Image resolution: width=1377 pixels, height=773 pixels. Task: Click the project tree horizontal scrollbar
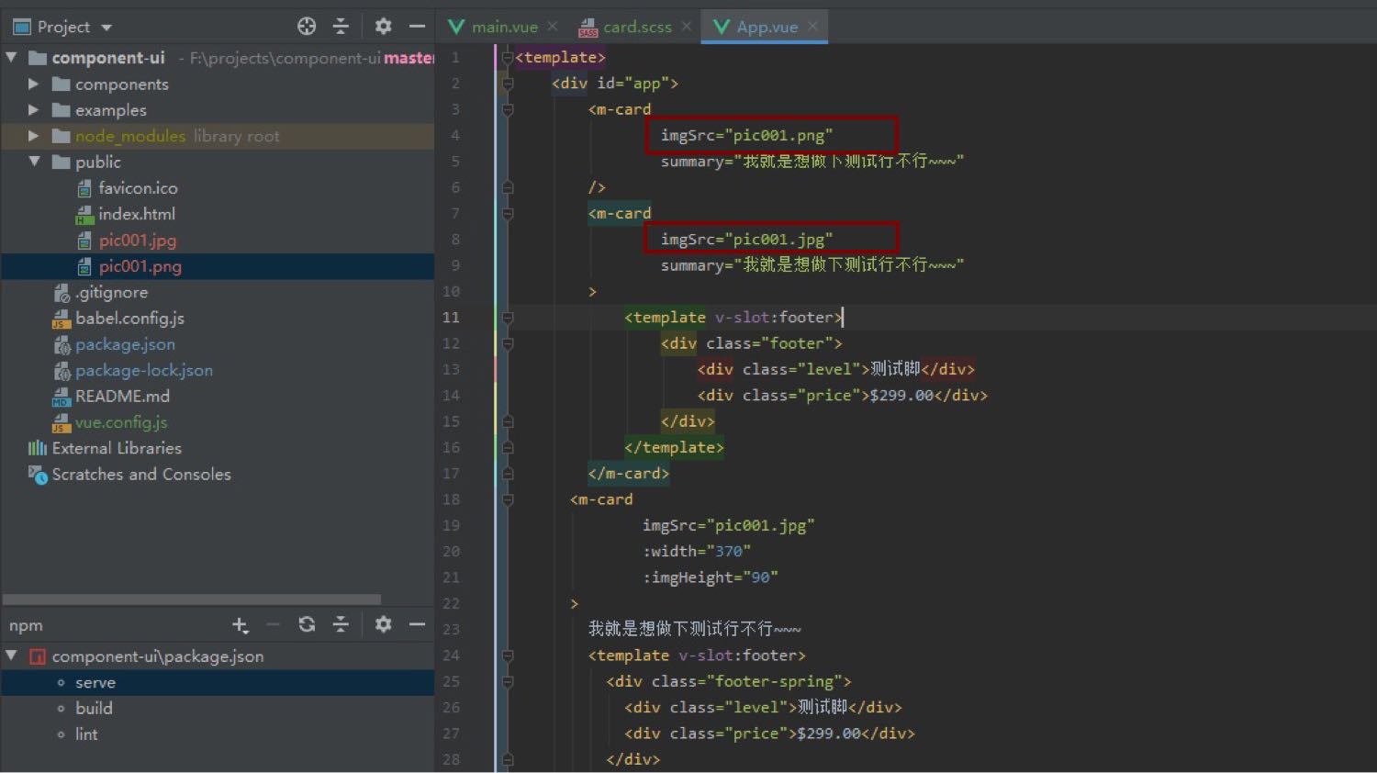[193, 599]
